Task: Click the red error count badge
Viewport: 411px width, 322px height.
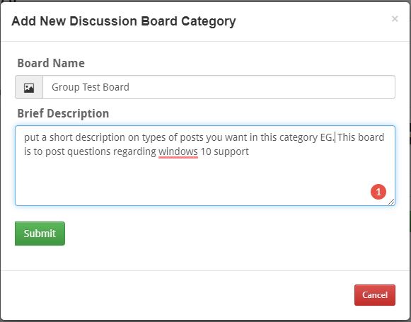Action: pos(378,192)
